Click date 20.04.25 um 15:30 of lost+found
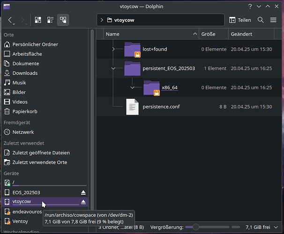The height and width of the screenshot is (234, 284). click(251, 49)
